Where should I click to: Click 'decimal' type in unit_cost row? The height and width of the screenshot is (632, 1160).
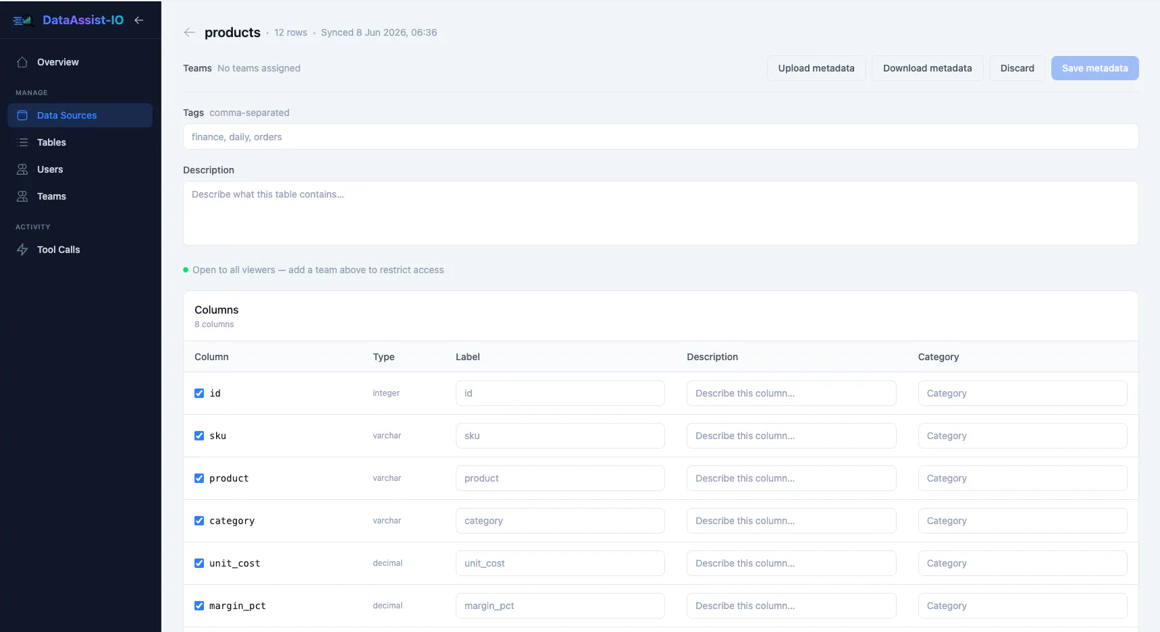388,563
